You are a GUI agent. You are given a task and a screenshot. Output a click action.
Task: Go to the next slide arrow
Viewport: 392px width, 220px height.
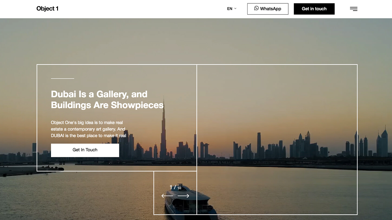[183, 196]
